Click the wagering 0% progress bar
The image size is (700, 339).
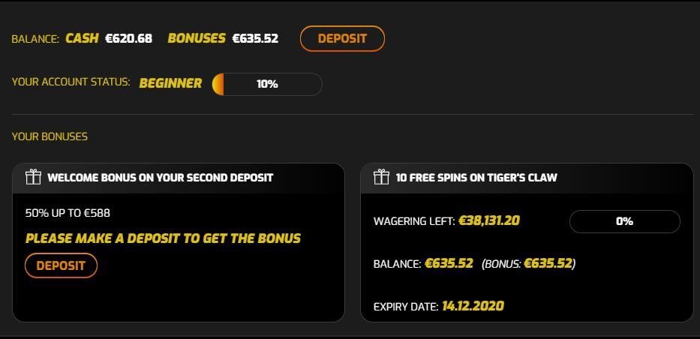624,221
